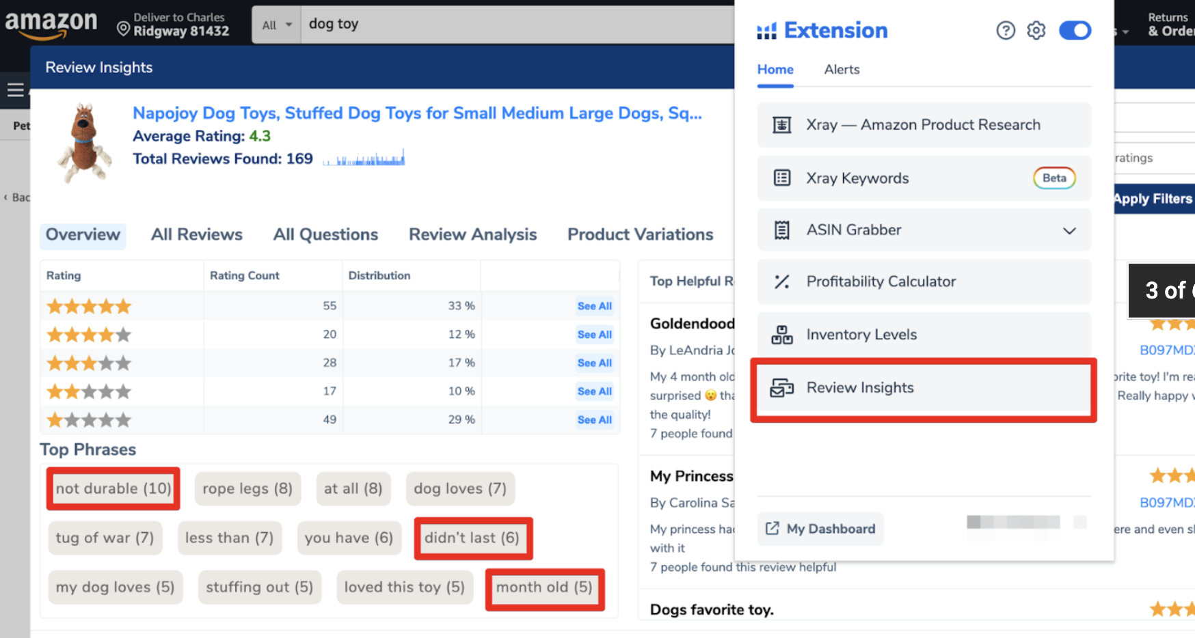Click the Distribution column header
Viewport: 1195px width, 638px height.
379,276
